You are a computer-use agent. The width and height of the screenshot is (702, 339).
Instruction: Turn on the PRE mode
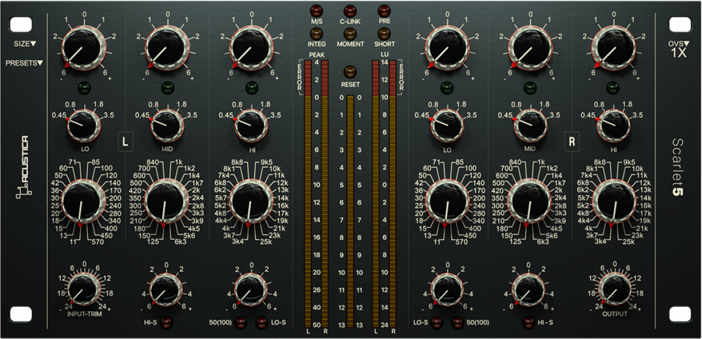point(383,10)
